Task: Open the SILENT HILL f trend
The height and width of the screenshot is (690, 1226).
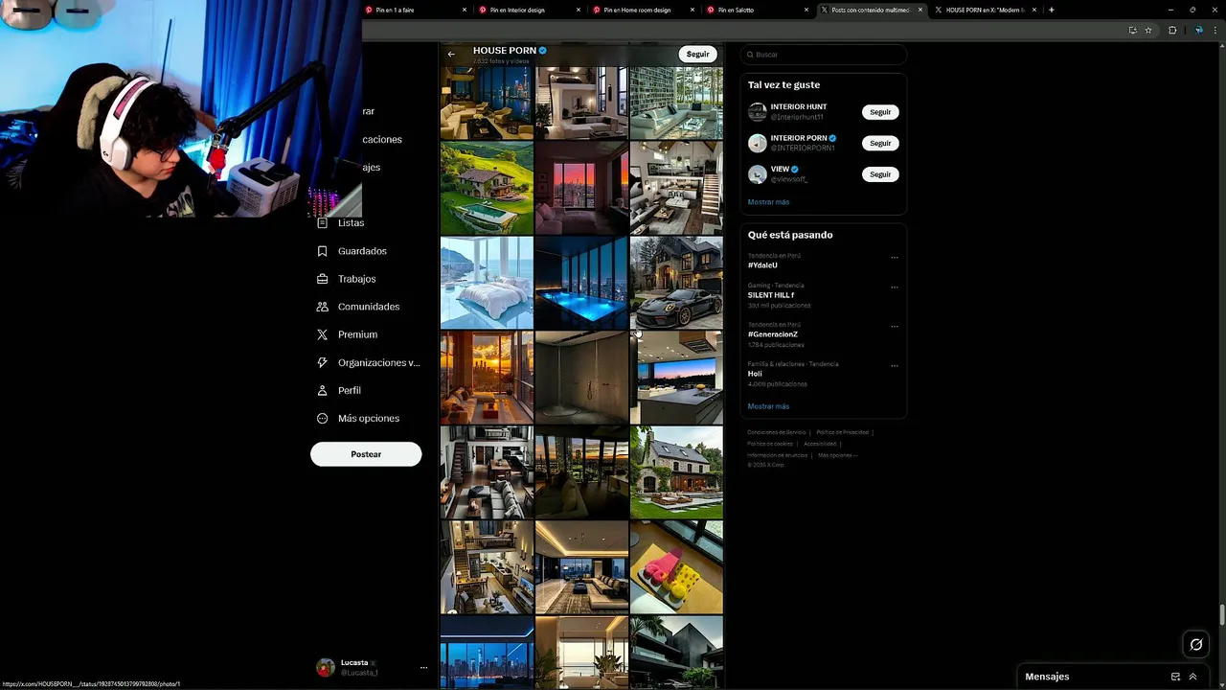Action: (771, 295)
